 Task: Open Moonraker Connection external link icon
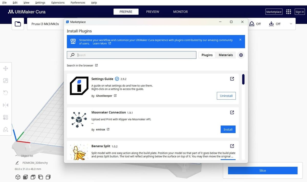232,112
